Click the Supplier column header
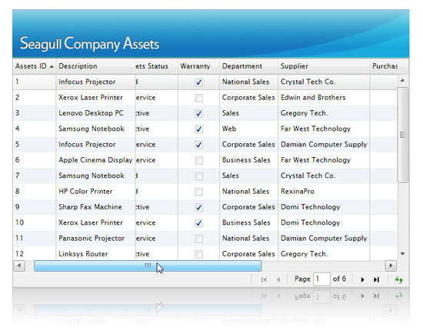423x331 pixels. [x=324, y=66]
